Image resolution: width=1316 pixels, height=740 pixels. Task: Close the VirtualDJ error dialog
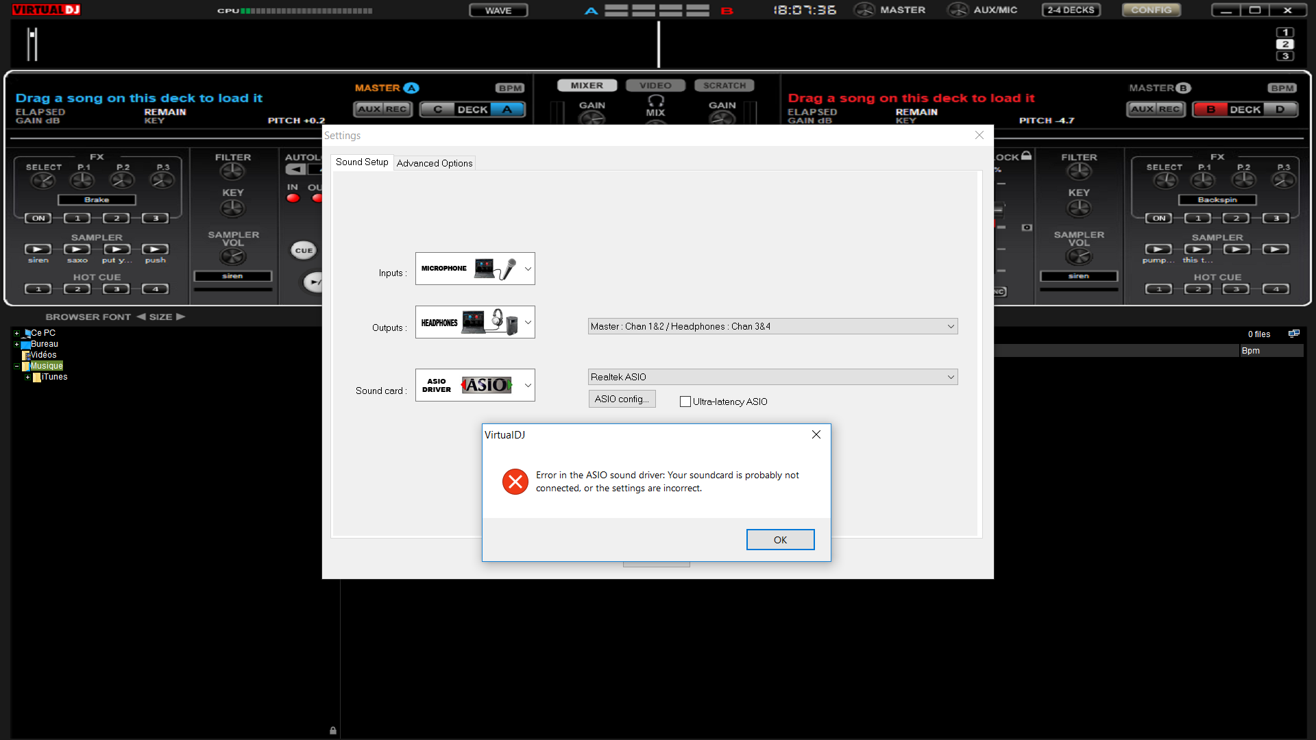coord(816,434)
